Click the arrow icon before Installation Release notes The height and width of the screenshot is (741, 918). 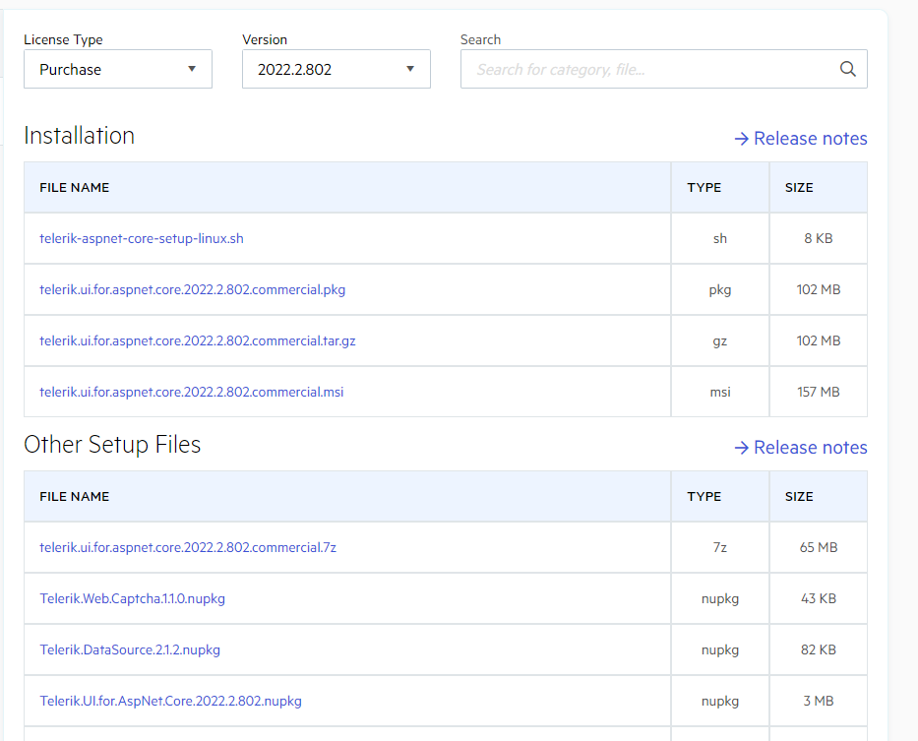pos(742,138)
